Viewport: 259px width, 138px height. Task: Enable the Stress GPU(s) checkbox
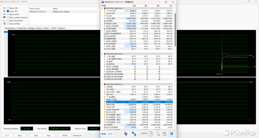[x=8, y=24]
